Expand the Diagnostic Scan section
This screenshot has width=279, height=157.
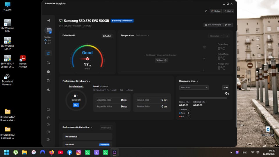(189, 81)
